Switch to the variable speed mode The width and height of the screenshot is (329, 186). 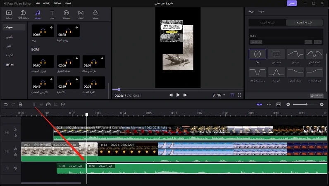pos(304,22)
